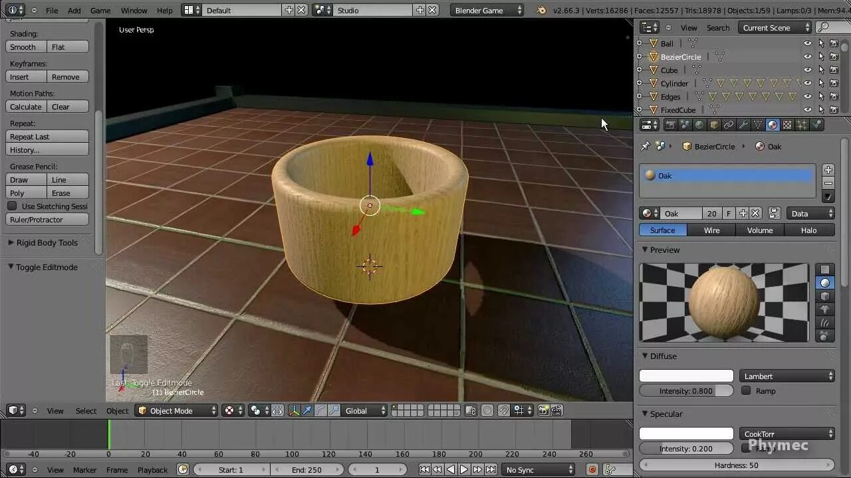Image resolution: width=851 pixels, height=478 pixels.
Task: Switch to the Halo material type
Action: click(808, 230)
